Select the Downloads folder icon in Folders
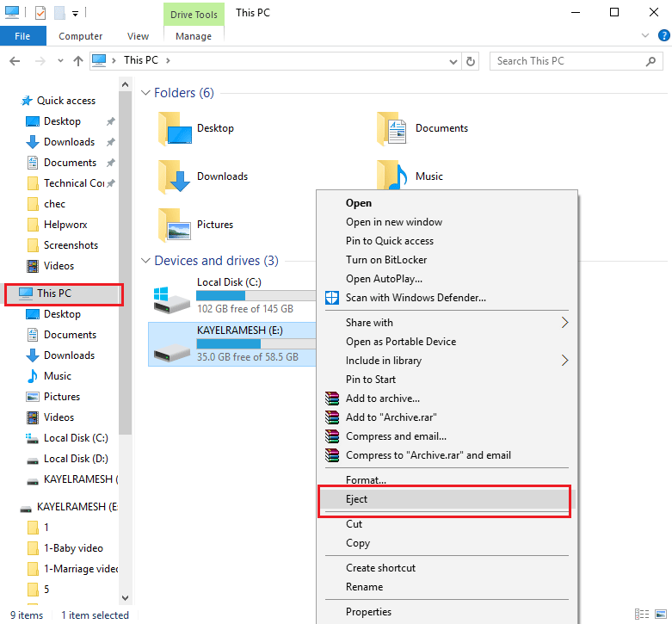The image size is (672, 624). [175, 176]
